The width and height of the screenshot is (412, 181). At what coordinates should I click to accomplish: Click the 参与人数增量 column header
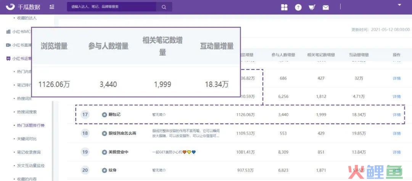pos(283,55)
